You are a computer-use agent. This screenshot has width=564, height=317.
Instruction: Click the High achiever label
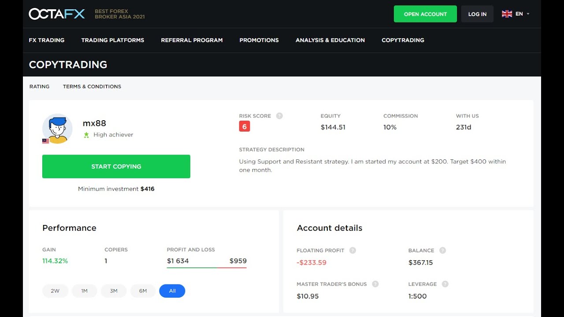(x=113, y=135)
